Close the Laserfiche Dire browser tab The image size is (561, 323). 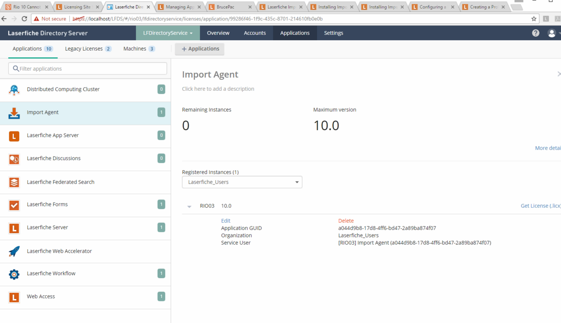[x=148, y=7]
